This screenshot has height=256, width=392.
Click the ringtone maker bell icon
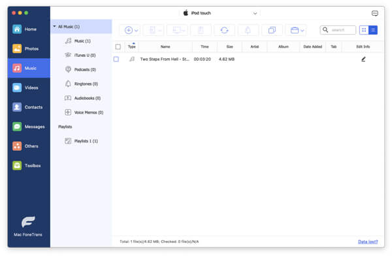248,30
